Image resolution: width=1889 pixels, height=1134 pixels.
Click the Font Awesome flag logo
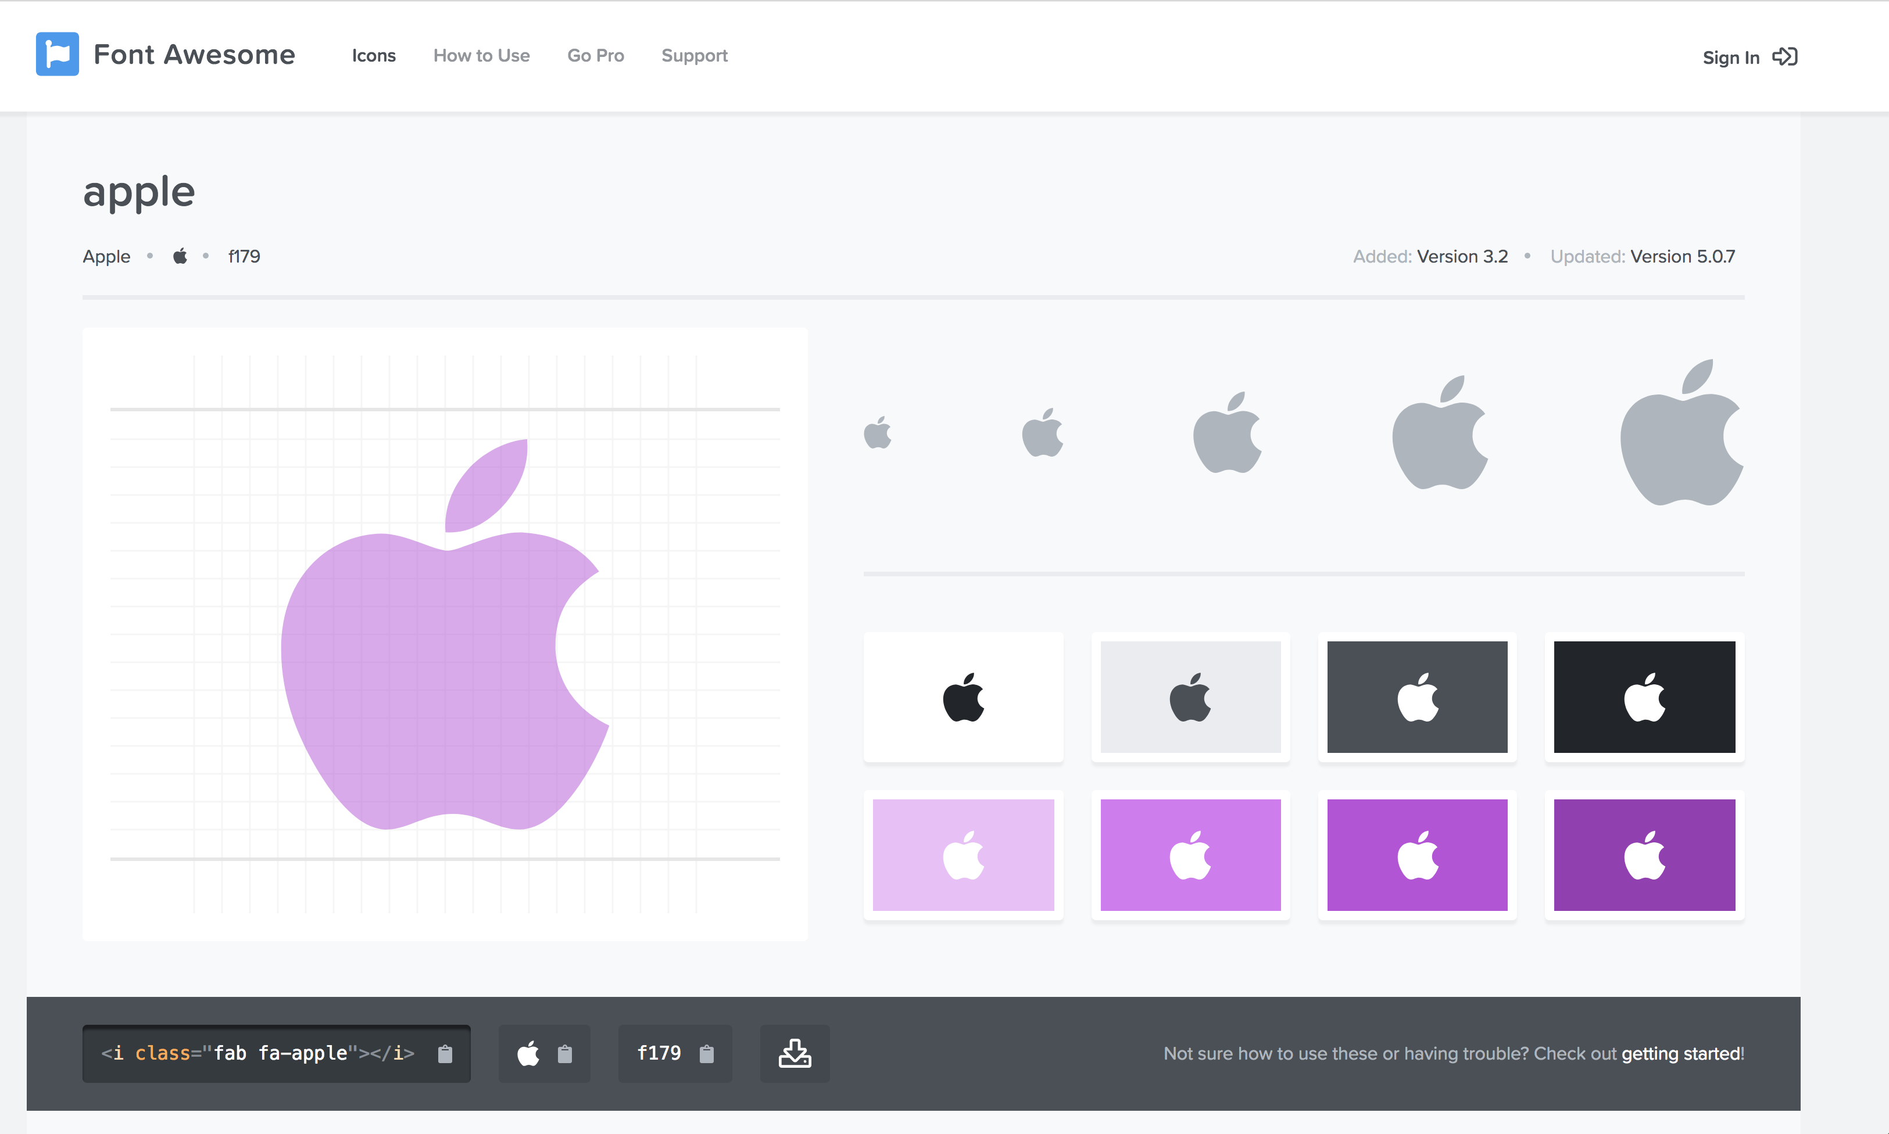click(x=58, y=54)
